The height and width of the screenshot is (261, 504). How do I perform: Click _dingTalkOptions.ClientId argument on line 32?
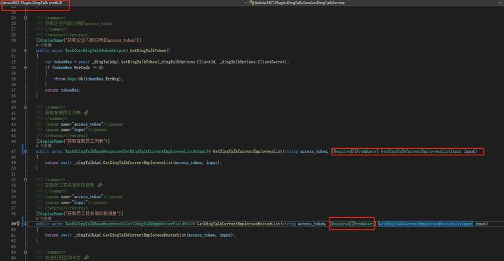pos(187,62)
